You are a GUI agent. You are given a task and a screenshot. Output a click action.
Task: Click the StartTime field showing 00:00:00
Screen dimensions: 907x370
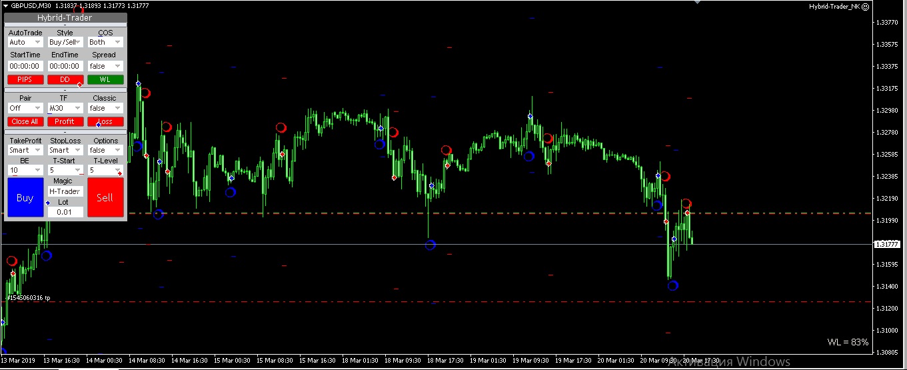[25, 66]
